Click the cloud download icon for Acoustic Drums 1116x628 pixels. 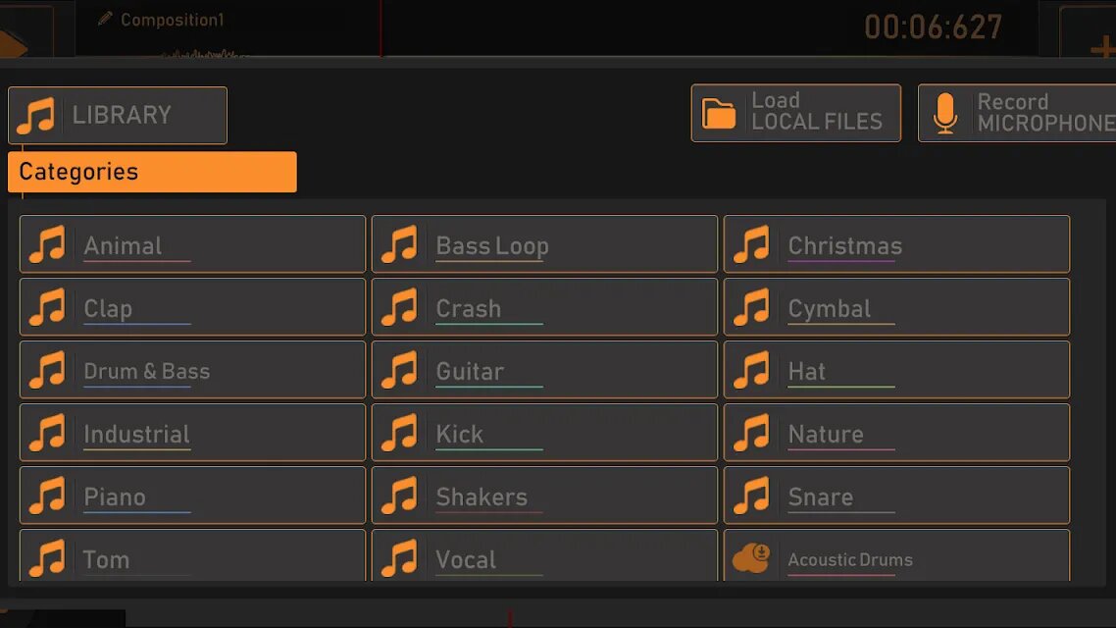tap(751, 557)
